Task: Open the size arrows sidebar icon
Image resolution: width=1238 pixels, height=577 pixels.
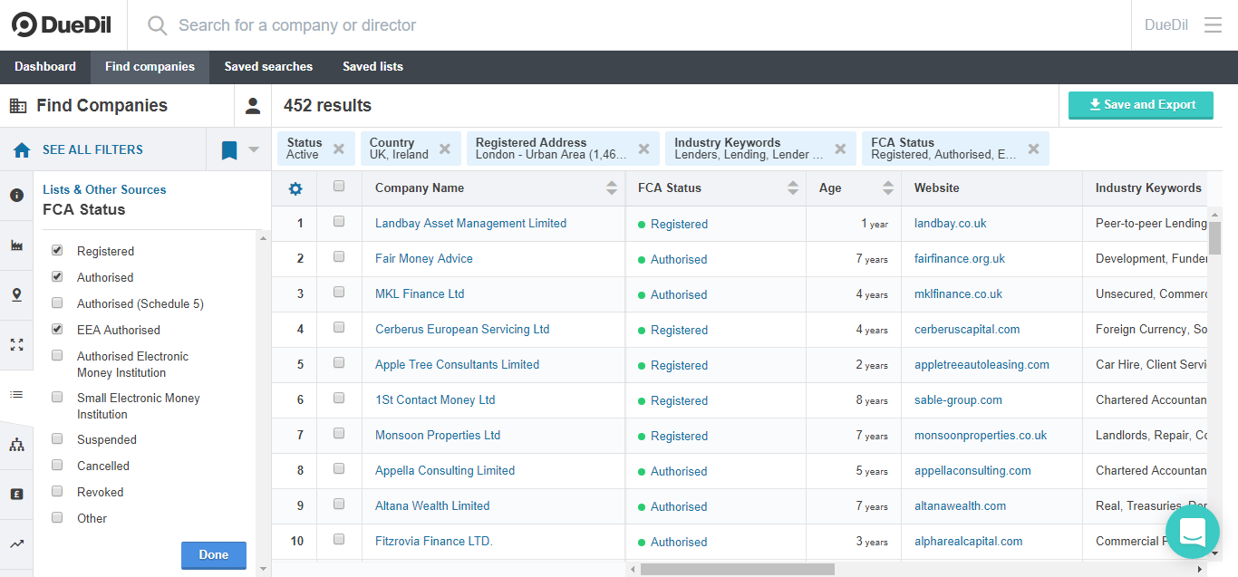Action: pyautogui.click(x=16, y=345)
